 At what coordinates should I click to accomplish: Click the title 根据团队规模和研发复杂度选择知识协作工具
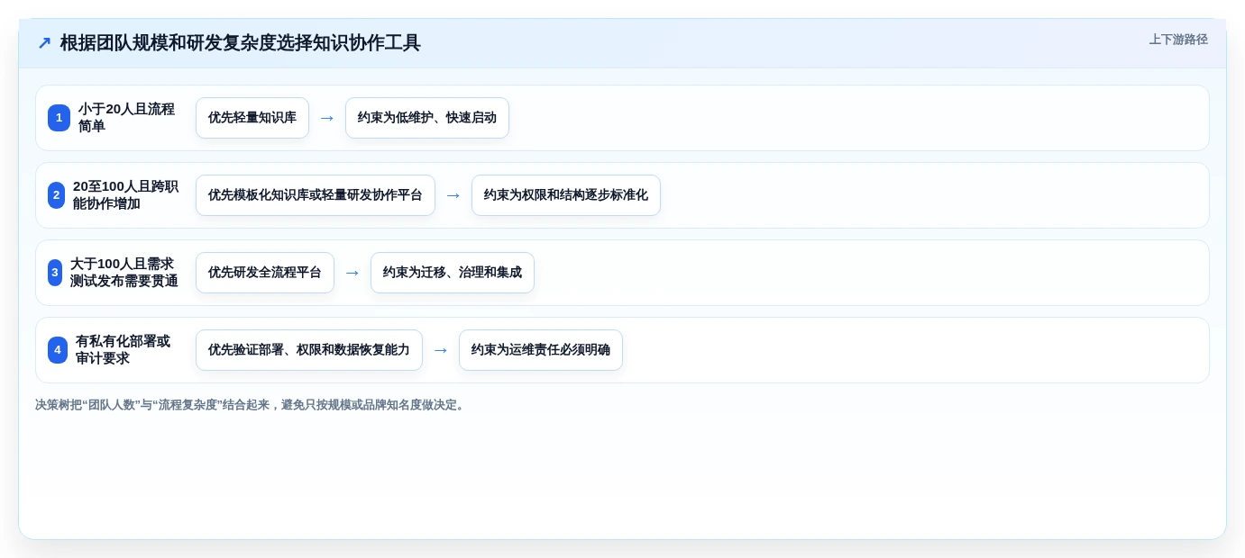click(x=240, y=43)
